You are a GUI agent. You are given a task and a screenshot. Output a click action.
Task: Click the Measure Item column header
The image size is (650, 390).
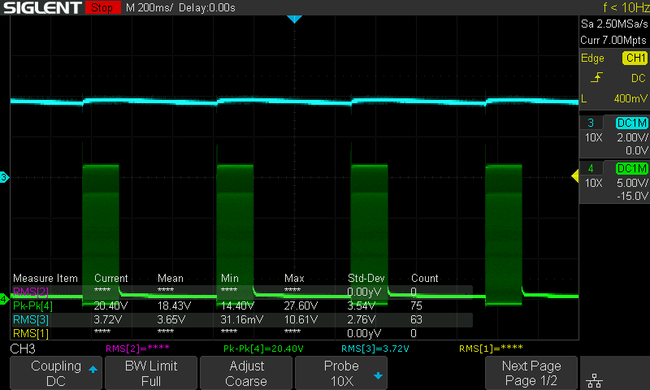tap(45, 278)
